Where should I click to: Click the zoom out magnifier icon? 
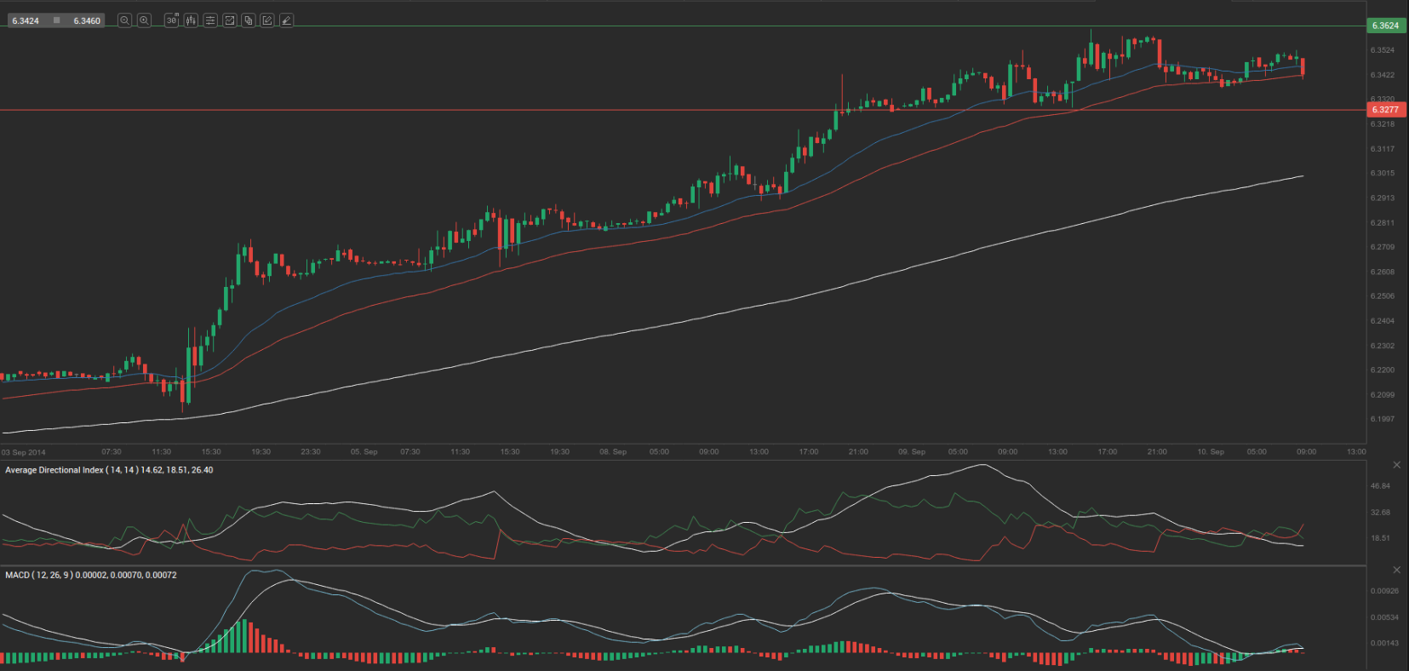(124, 20)
